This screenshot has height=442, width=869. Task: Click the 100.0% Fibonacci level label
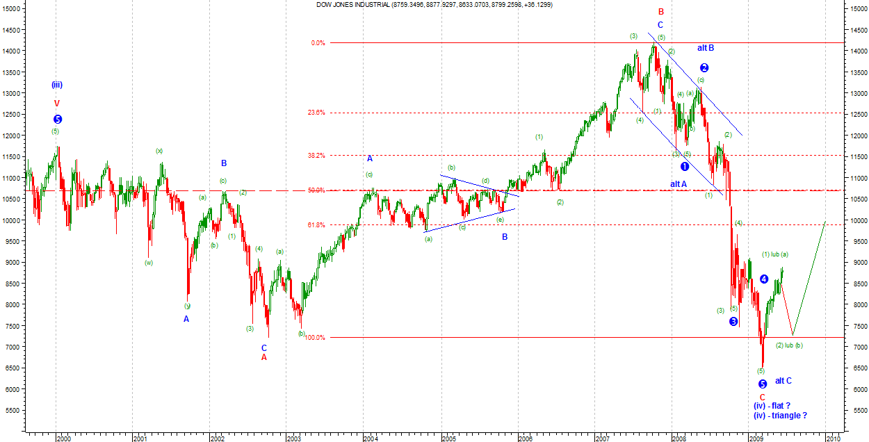[x=316, y=338]
